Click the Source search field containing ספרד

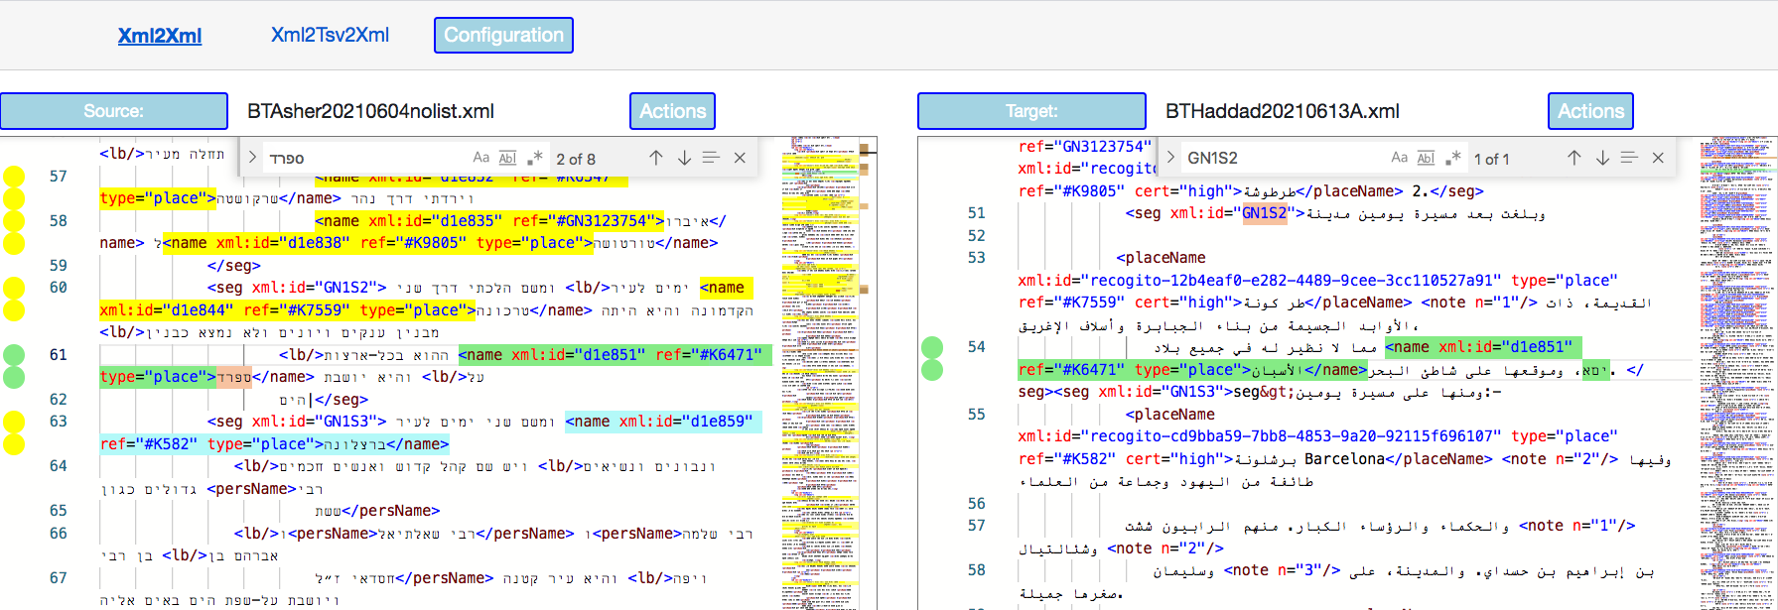tap(367, 158)
